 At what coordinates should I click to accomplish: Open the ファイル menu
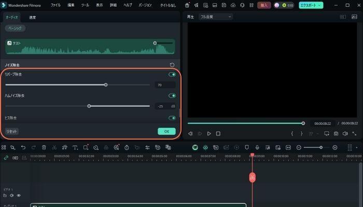point(55,5)
